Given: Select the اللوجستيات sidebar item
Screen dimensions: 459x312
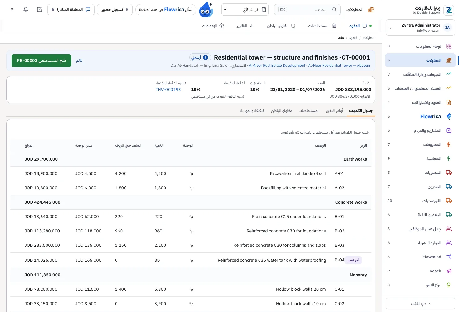Looking at the screenshot, I should tap(420, 201).
